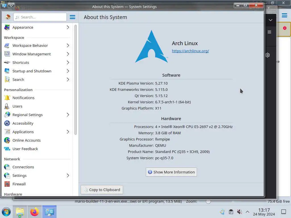Open the Users settings page
This screenshot has width=291, height=218.
point(37,106)
